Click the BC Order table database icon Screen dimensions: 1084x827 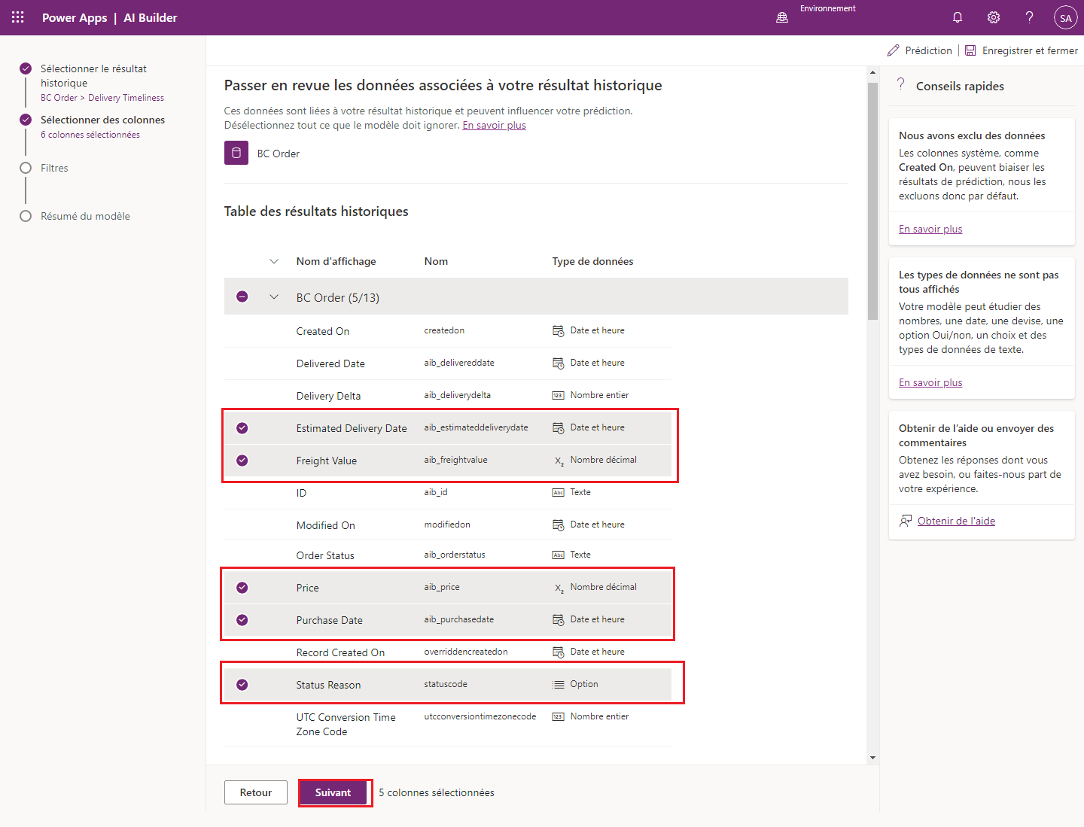coord(236,153)
